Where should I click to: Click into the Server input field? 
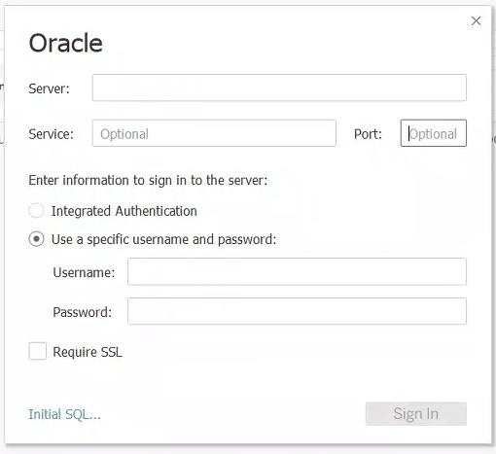point(279,87)
